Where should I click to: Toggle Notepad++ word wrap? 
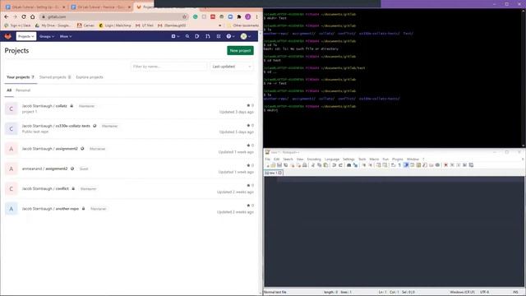393,165
